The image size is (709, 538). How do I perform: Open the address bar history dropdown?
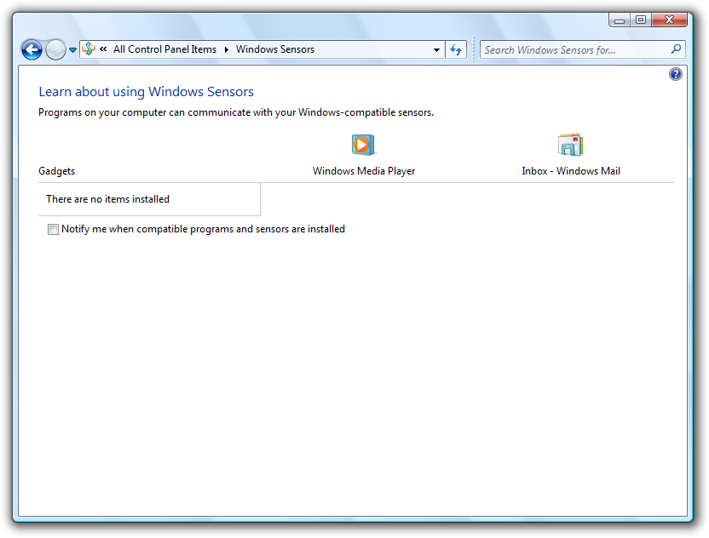tap(436, 49)
